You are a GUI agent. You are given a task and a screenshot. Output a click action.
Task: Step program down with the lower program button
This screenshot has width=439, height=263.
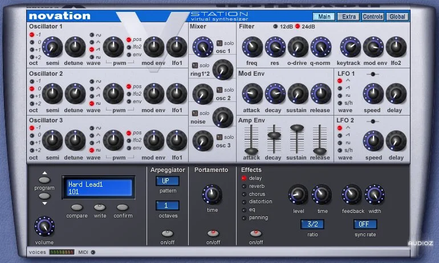coord(44,196)
